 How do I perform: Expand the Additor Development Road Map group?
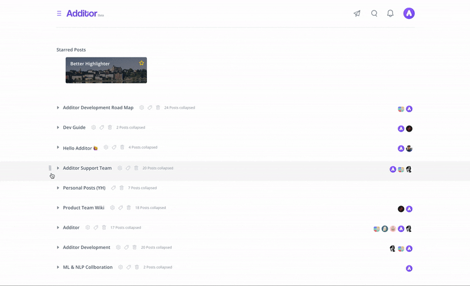(58, 107)
